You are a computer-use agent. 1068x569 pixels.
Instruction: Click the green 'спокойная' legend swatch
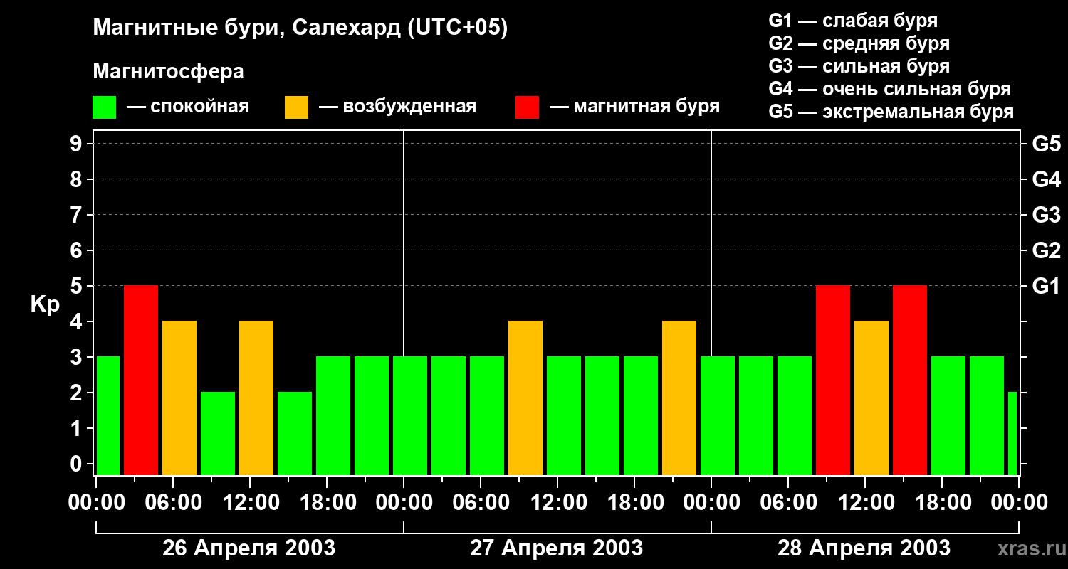pyautogui.click(x=104, y=107)
